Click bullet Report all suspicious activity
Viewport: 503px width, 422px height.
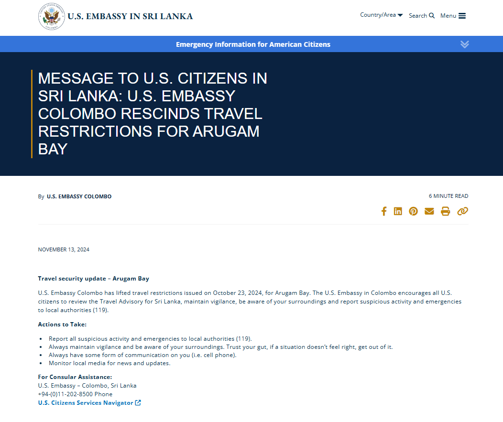tap(150, 339)
